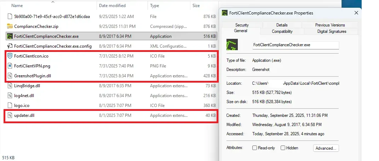Sort by Date modified column header
This screenshot has height=161, width=379.
(x=112, y=6)
